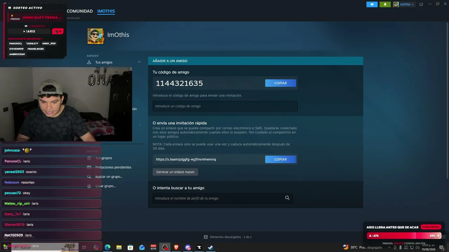Click the invite link text s.team/p/ggfg-wjjf
The width and height of the screenshot is (449, 252).
[x=186, y=159]
